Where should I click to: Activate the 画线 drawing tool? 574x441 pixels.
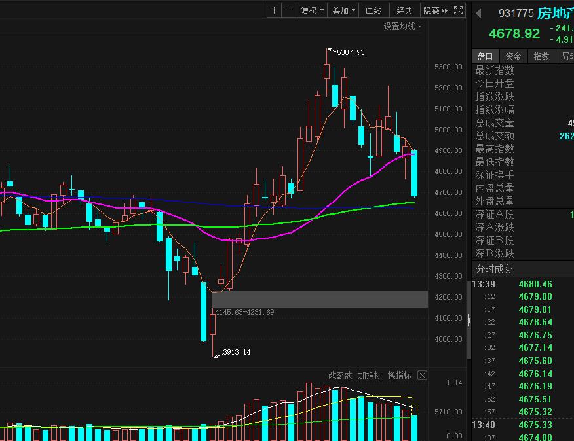coord(373,10)
